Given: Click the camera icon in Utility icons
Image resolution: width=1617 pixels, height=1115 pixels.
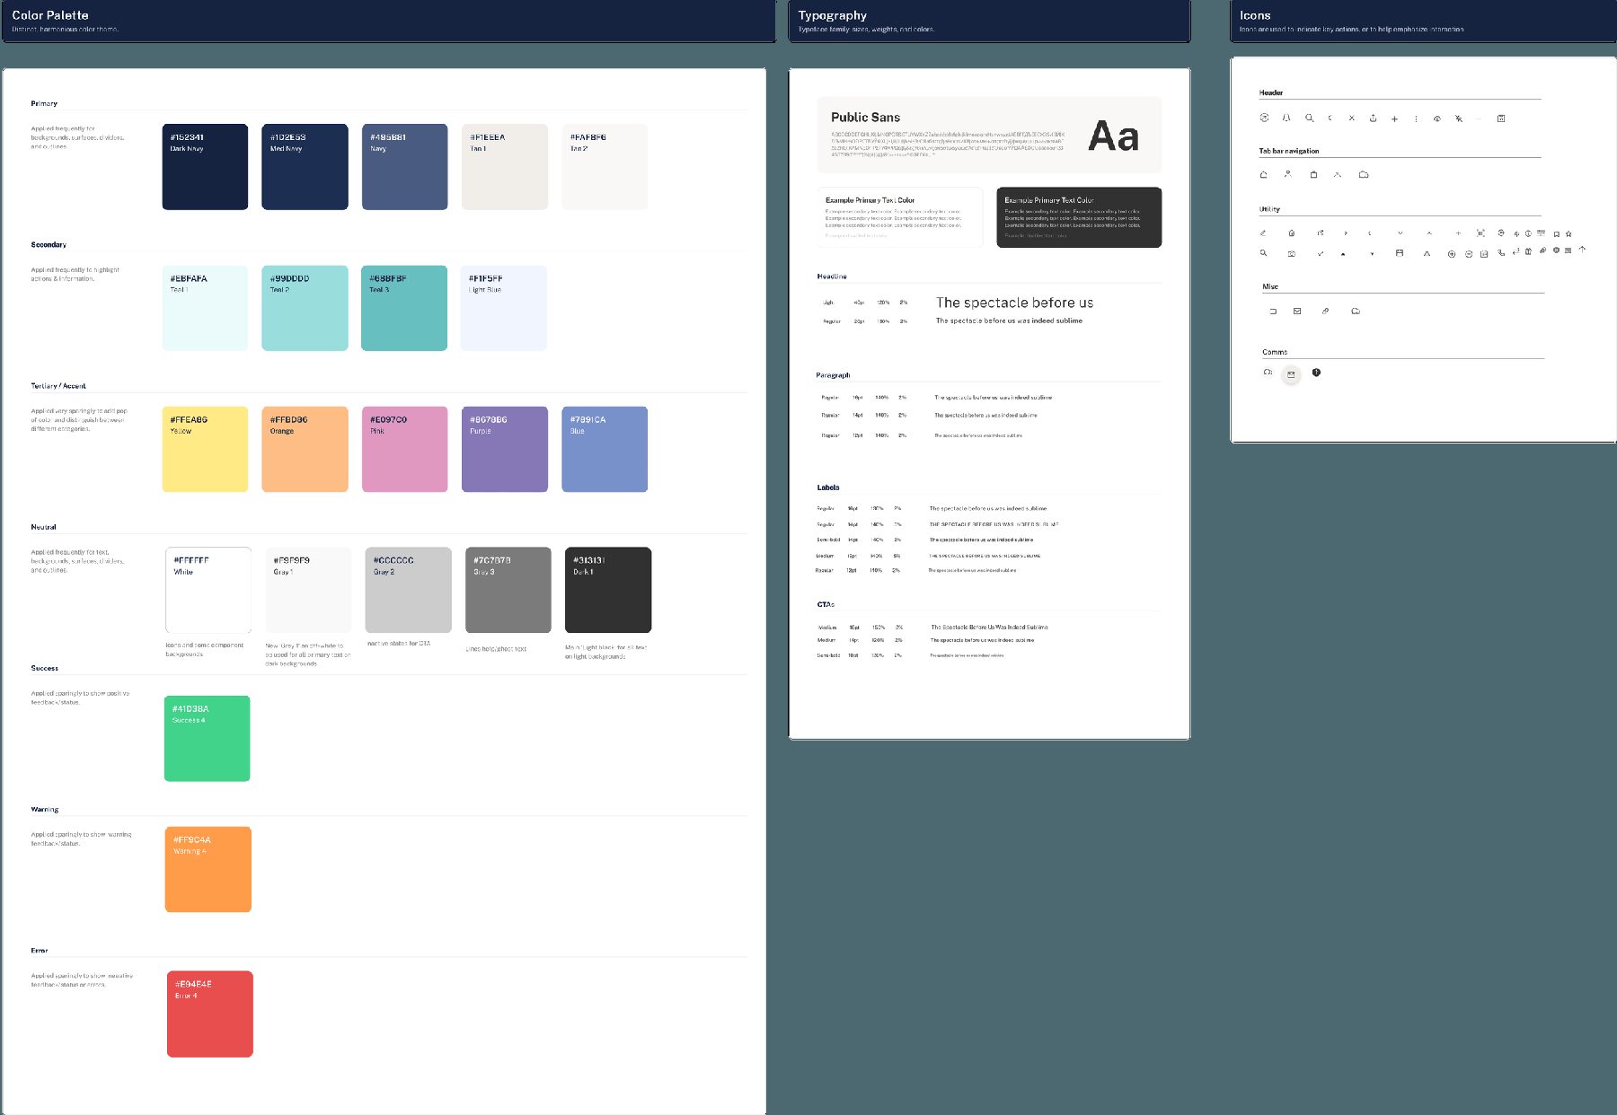Looking at the screenshot, I should 1292,254.
